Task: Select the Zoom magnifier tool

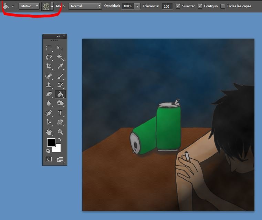Action: (60, 132)
